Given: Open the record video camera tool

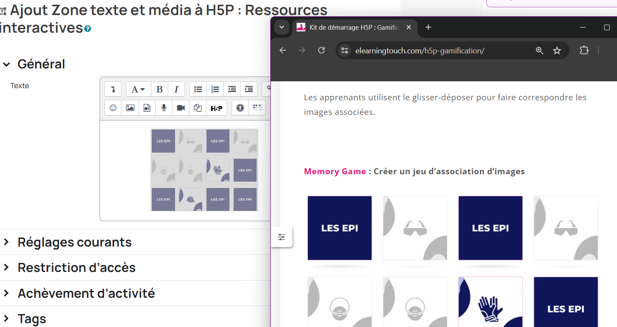Looking at the screenshot, I should 181,108.
